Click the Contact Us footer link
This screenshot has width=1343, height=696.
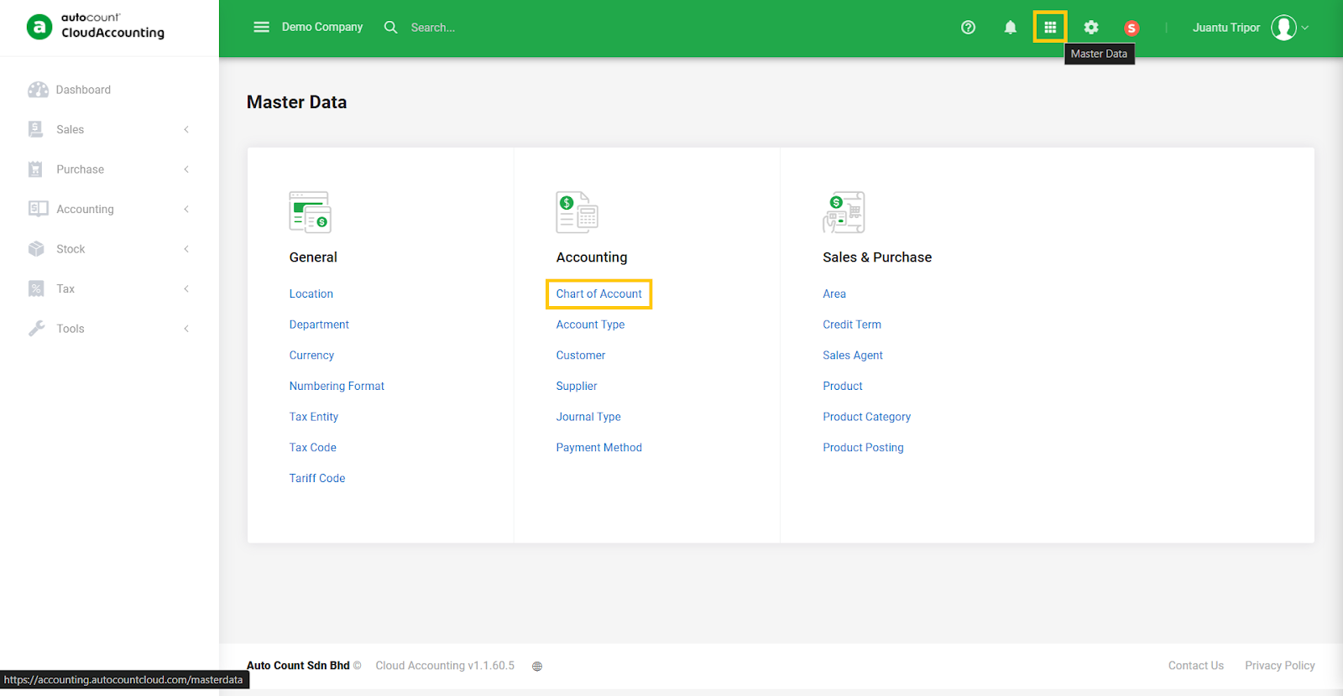(1196, 666)
